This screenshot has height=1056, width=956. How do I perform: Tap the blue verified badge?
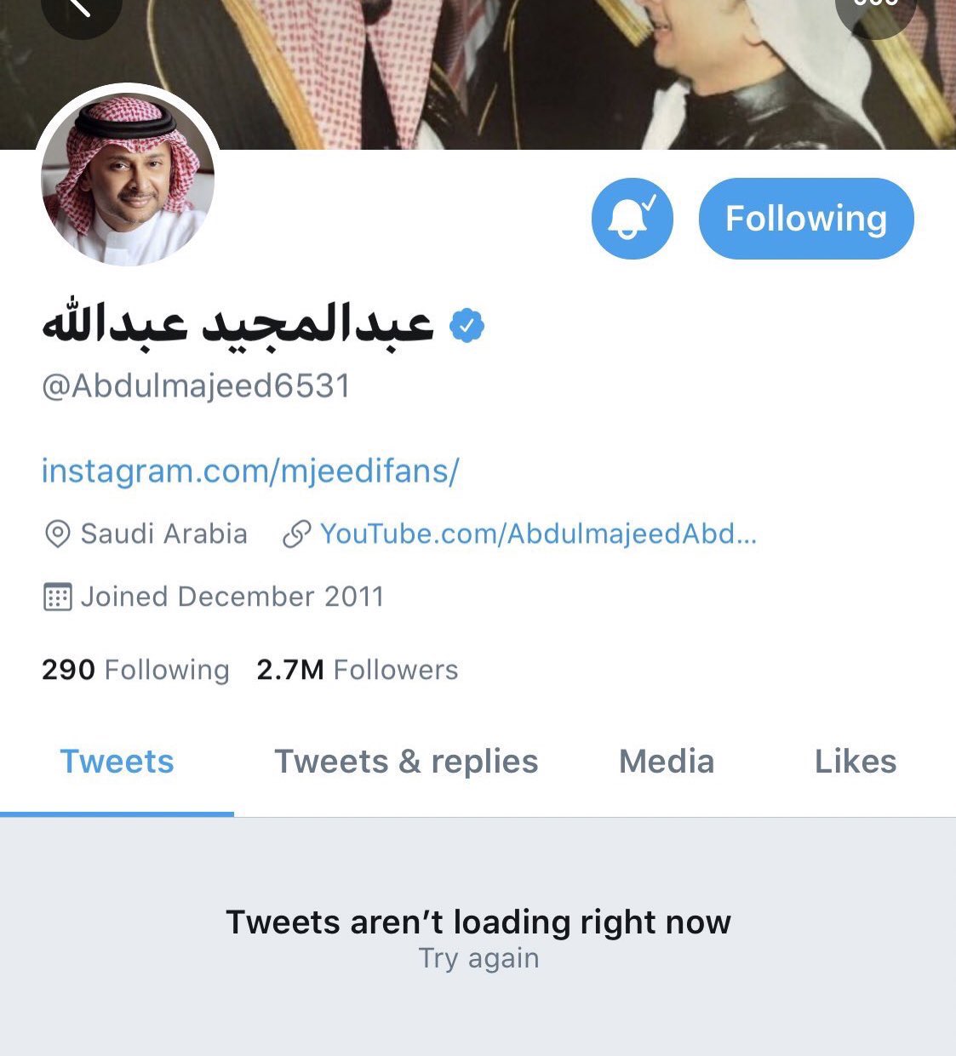(467, 326)
